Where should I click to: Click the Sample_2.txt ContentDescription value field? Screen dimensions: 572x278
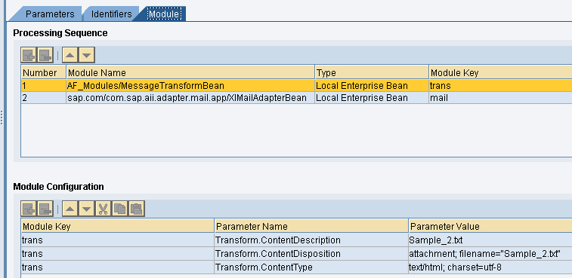[490, 240]
